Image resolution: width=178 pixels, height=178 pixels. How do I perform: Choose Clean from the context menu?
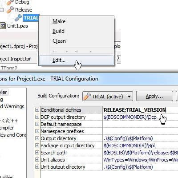[77, 41]
